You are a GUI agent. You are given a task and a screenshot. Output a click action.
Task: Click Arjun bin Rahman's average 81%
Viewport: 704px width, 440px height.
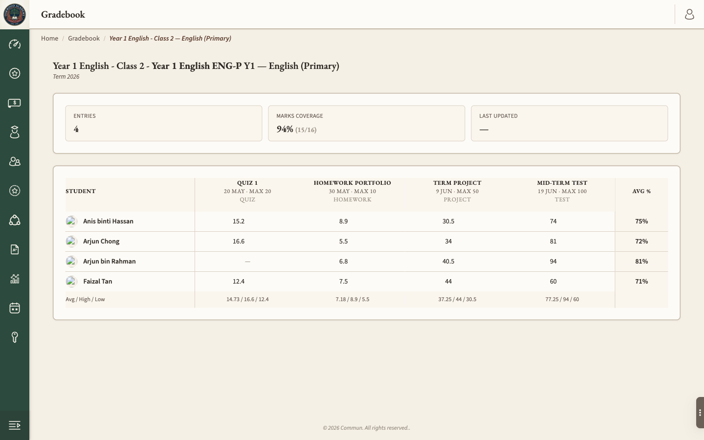[641, 261]
